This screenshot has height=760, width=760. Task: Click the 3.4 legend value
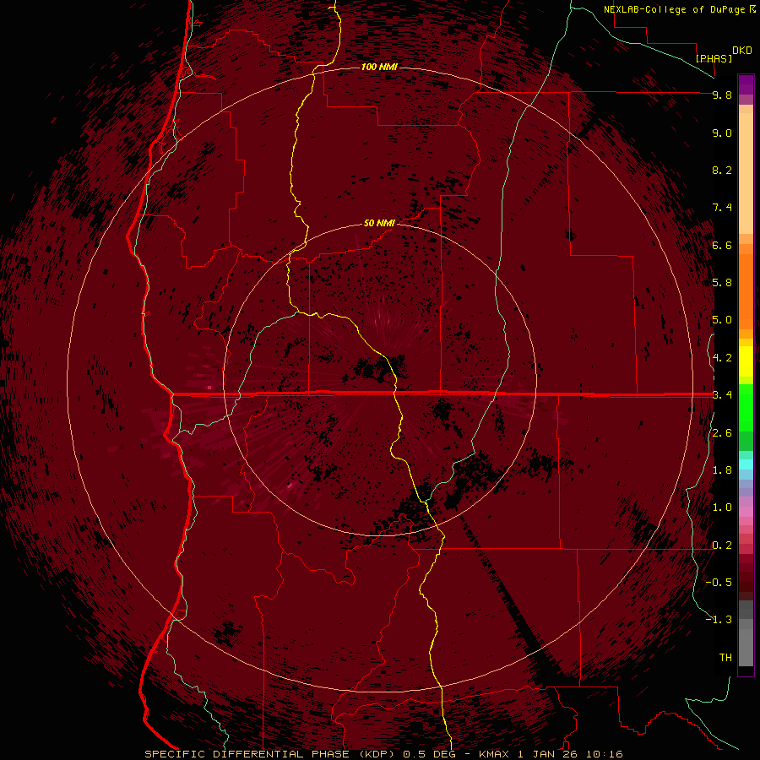click(722, 395)
